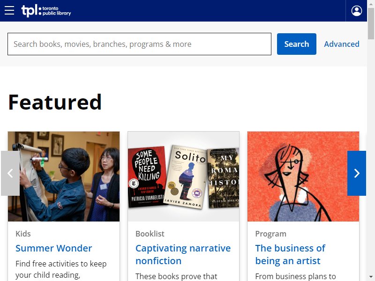Viewport: 375px width, 281px height.
Task: Click the 'From business plans to' description text
Action: point(295,276)
